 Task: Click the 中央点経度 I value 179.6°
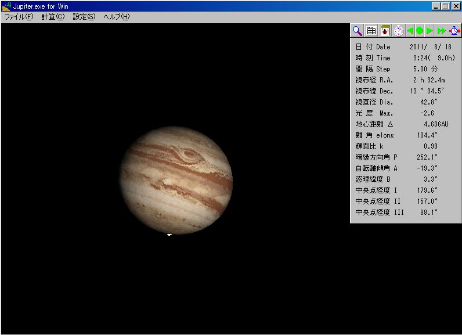427,190
